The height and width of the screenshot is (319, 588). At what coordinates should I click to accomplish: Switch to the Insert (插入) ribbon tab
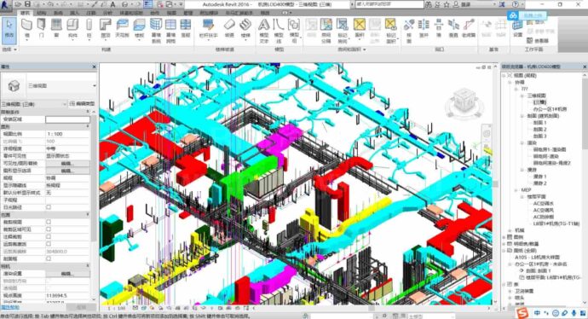[x=74, y=13]
